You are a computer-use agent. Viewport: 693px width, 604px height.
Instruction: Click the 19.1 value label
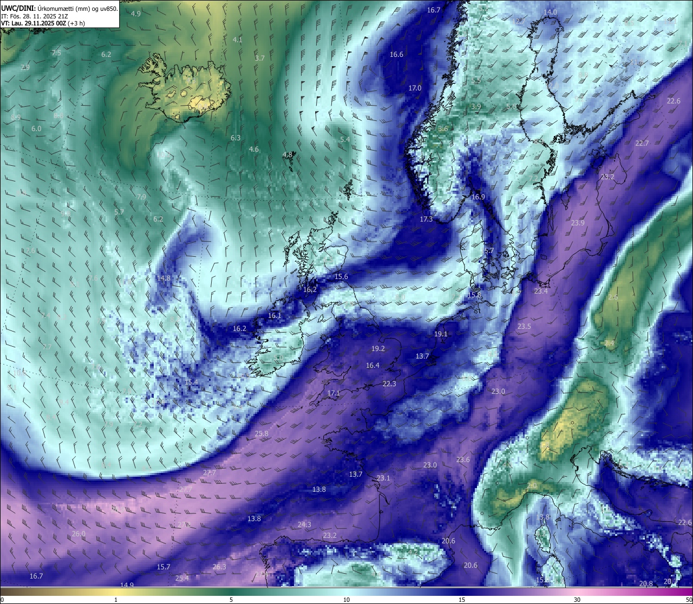441,334
